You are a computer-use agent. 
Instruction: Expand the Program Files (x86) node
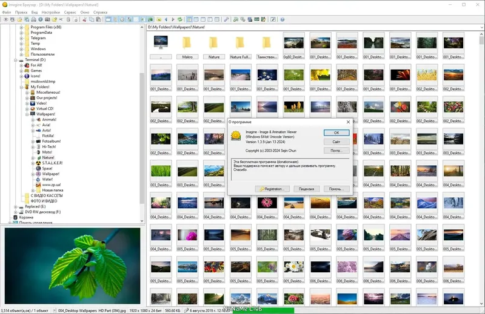[x=21, y=27]
